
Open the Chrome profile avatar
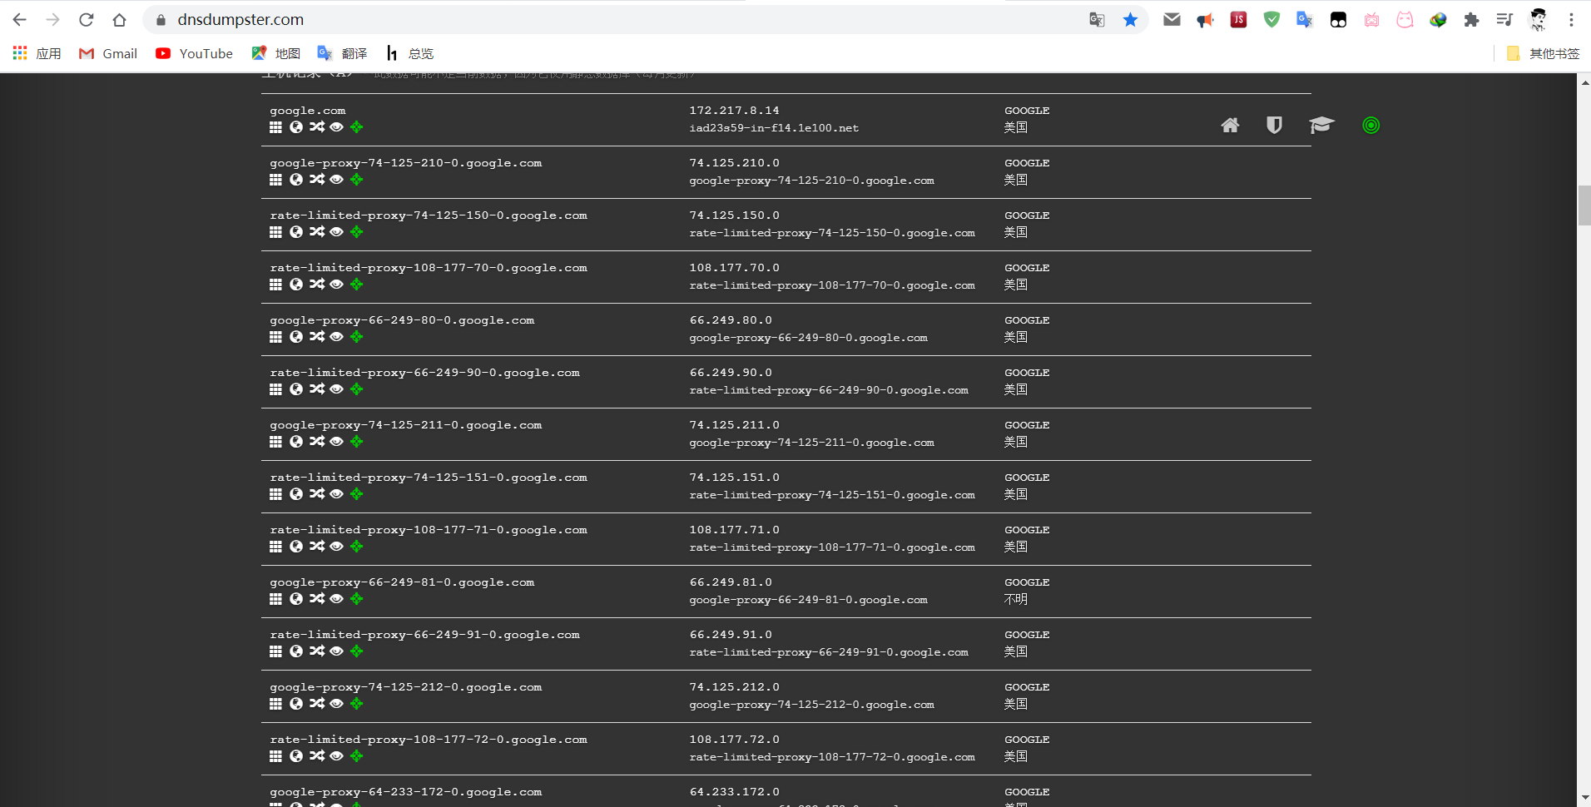pyautogui.click(x=1538, y=20)
